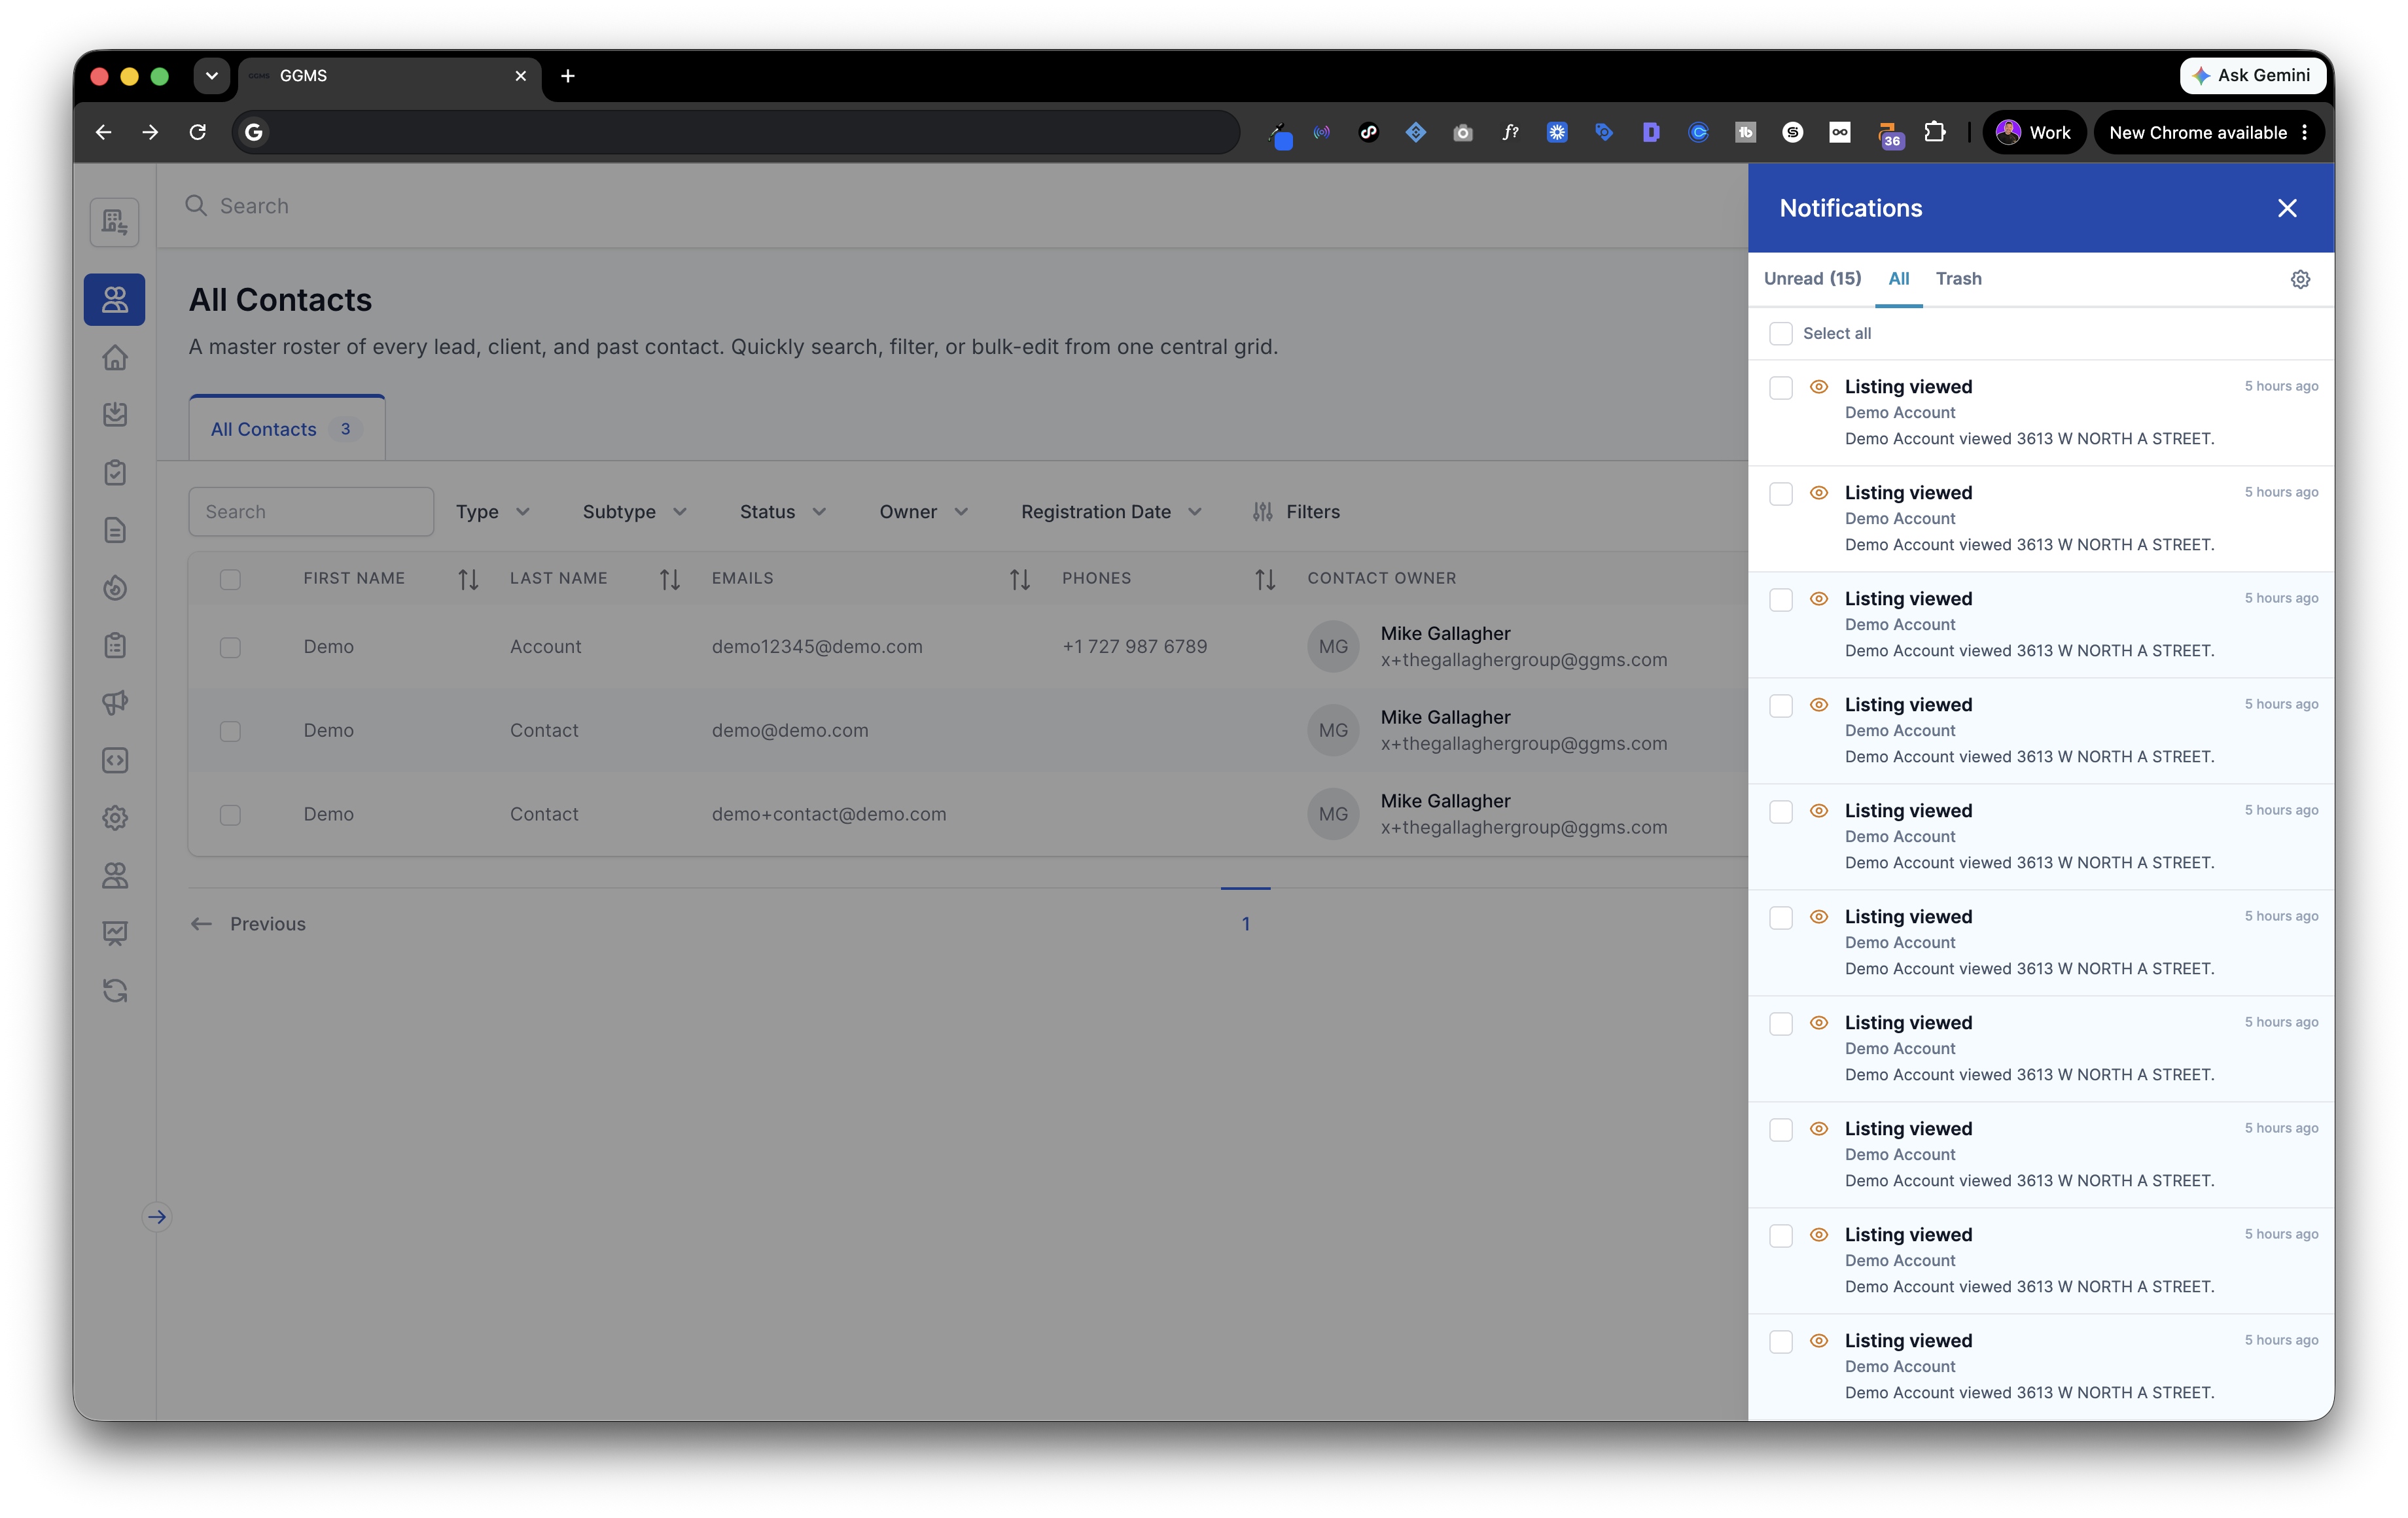Select the demo+contact@demo.com row checkbox
Screen dimensions: 2408x1518
coord(230,815)
